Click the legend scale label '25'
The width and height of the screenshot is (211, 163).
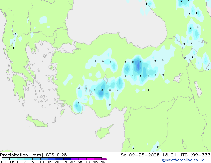click(65, 162)
